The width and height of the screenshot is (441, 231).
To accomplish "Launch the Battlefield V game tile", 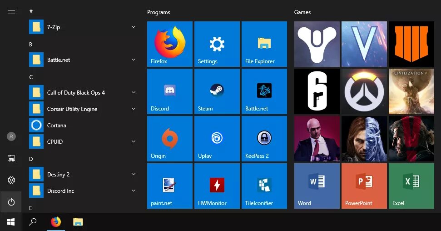I will click(x=364, y=44).
